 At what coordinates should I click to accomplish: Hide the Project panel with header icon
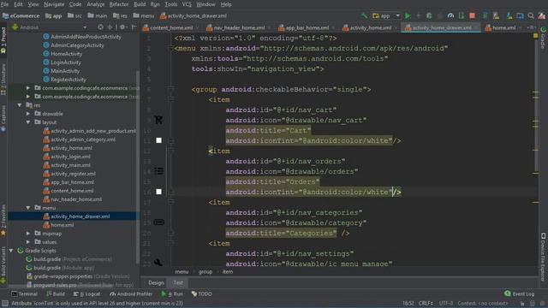[x=134, y=27]
